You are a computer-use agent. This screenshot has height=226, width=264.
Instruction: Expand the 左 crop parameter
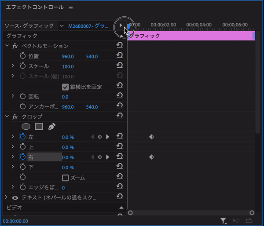pyautogui.click(x=13, y=136)
